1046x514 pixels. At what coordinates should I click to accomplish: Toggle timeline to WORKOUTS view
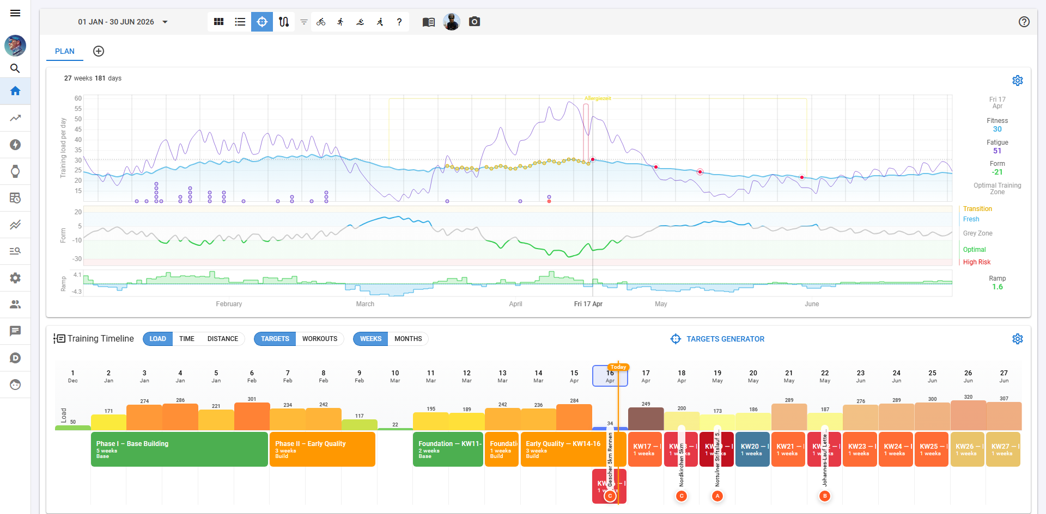pos(319,339)
